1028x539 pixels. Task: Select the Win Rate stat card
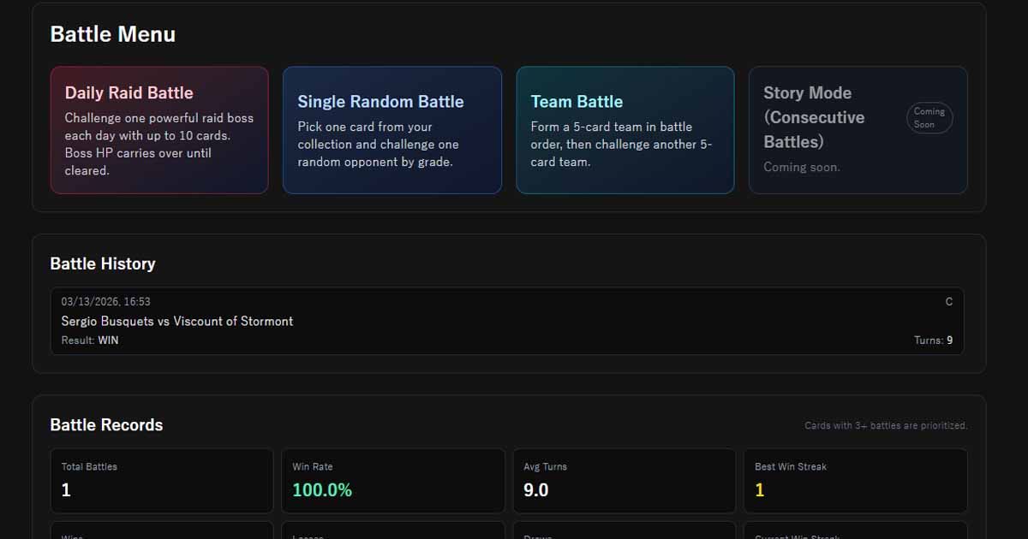(x=392, y=480)
